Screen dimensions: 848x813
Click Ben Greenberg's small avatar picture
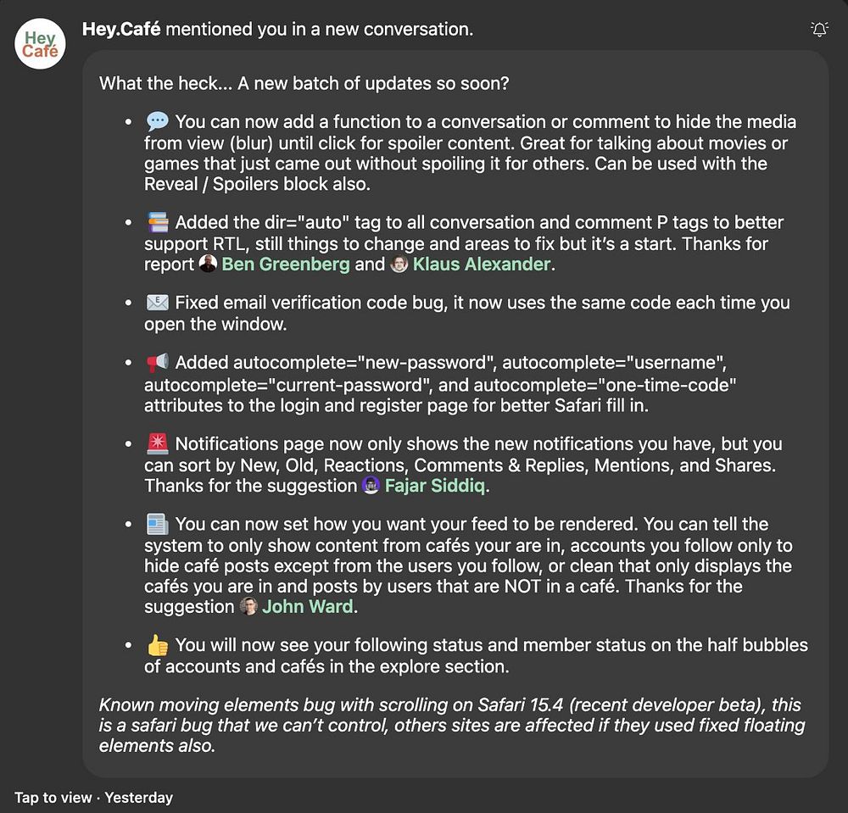208,265
